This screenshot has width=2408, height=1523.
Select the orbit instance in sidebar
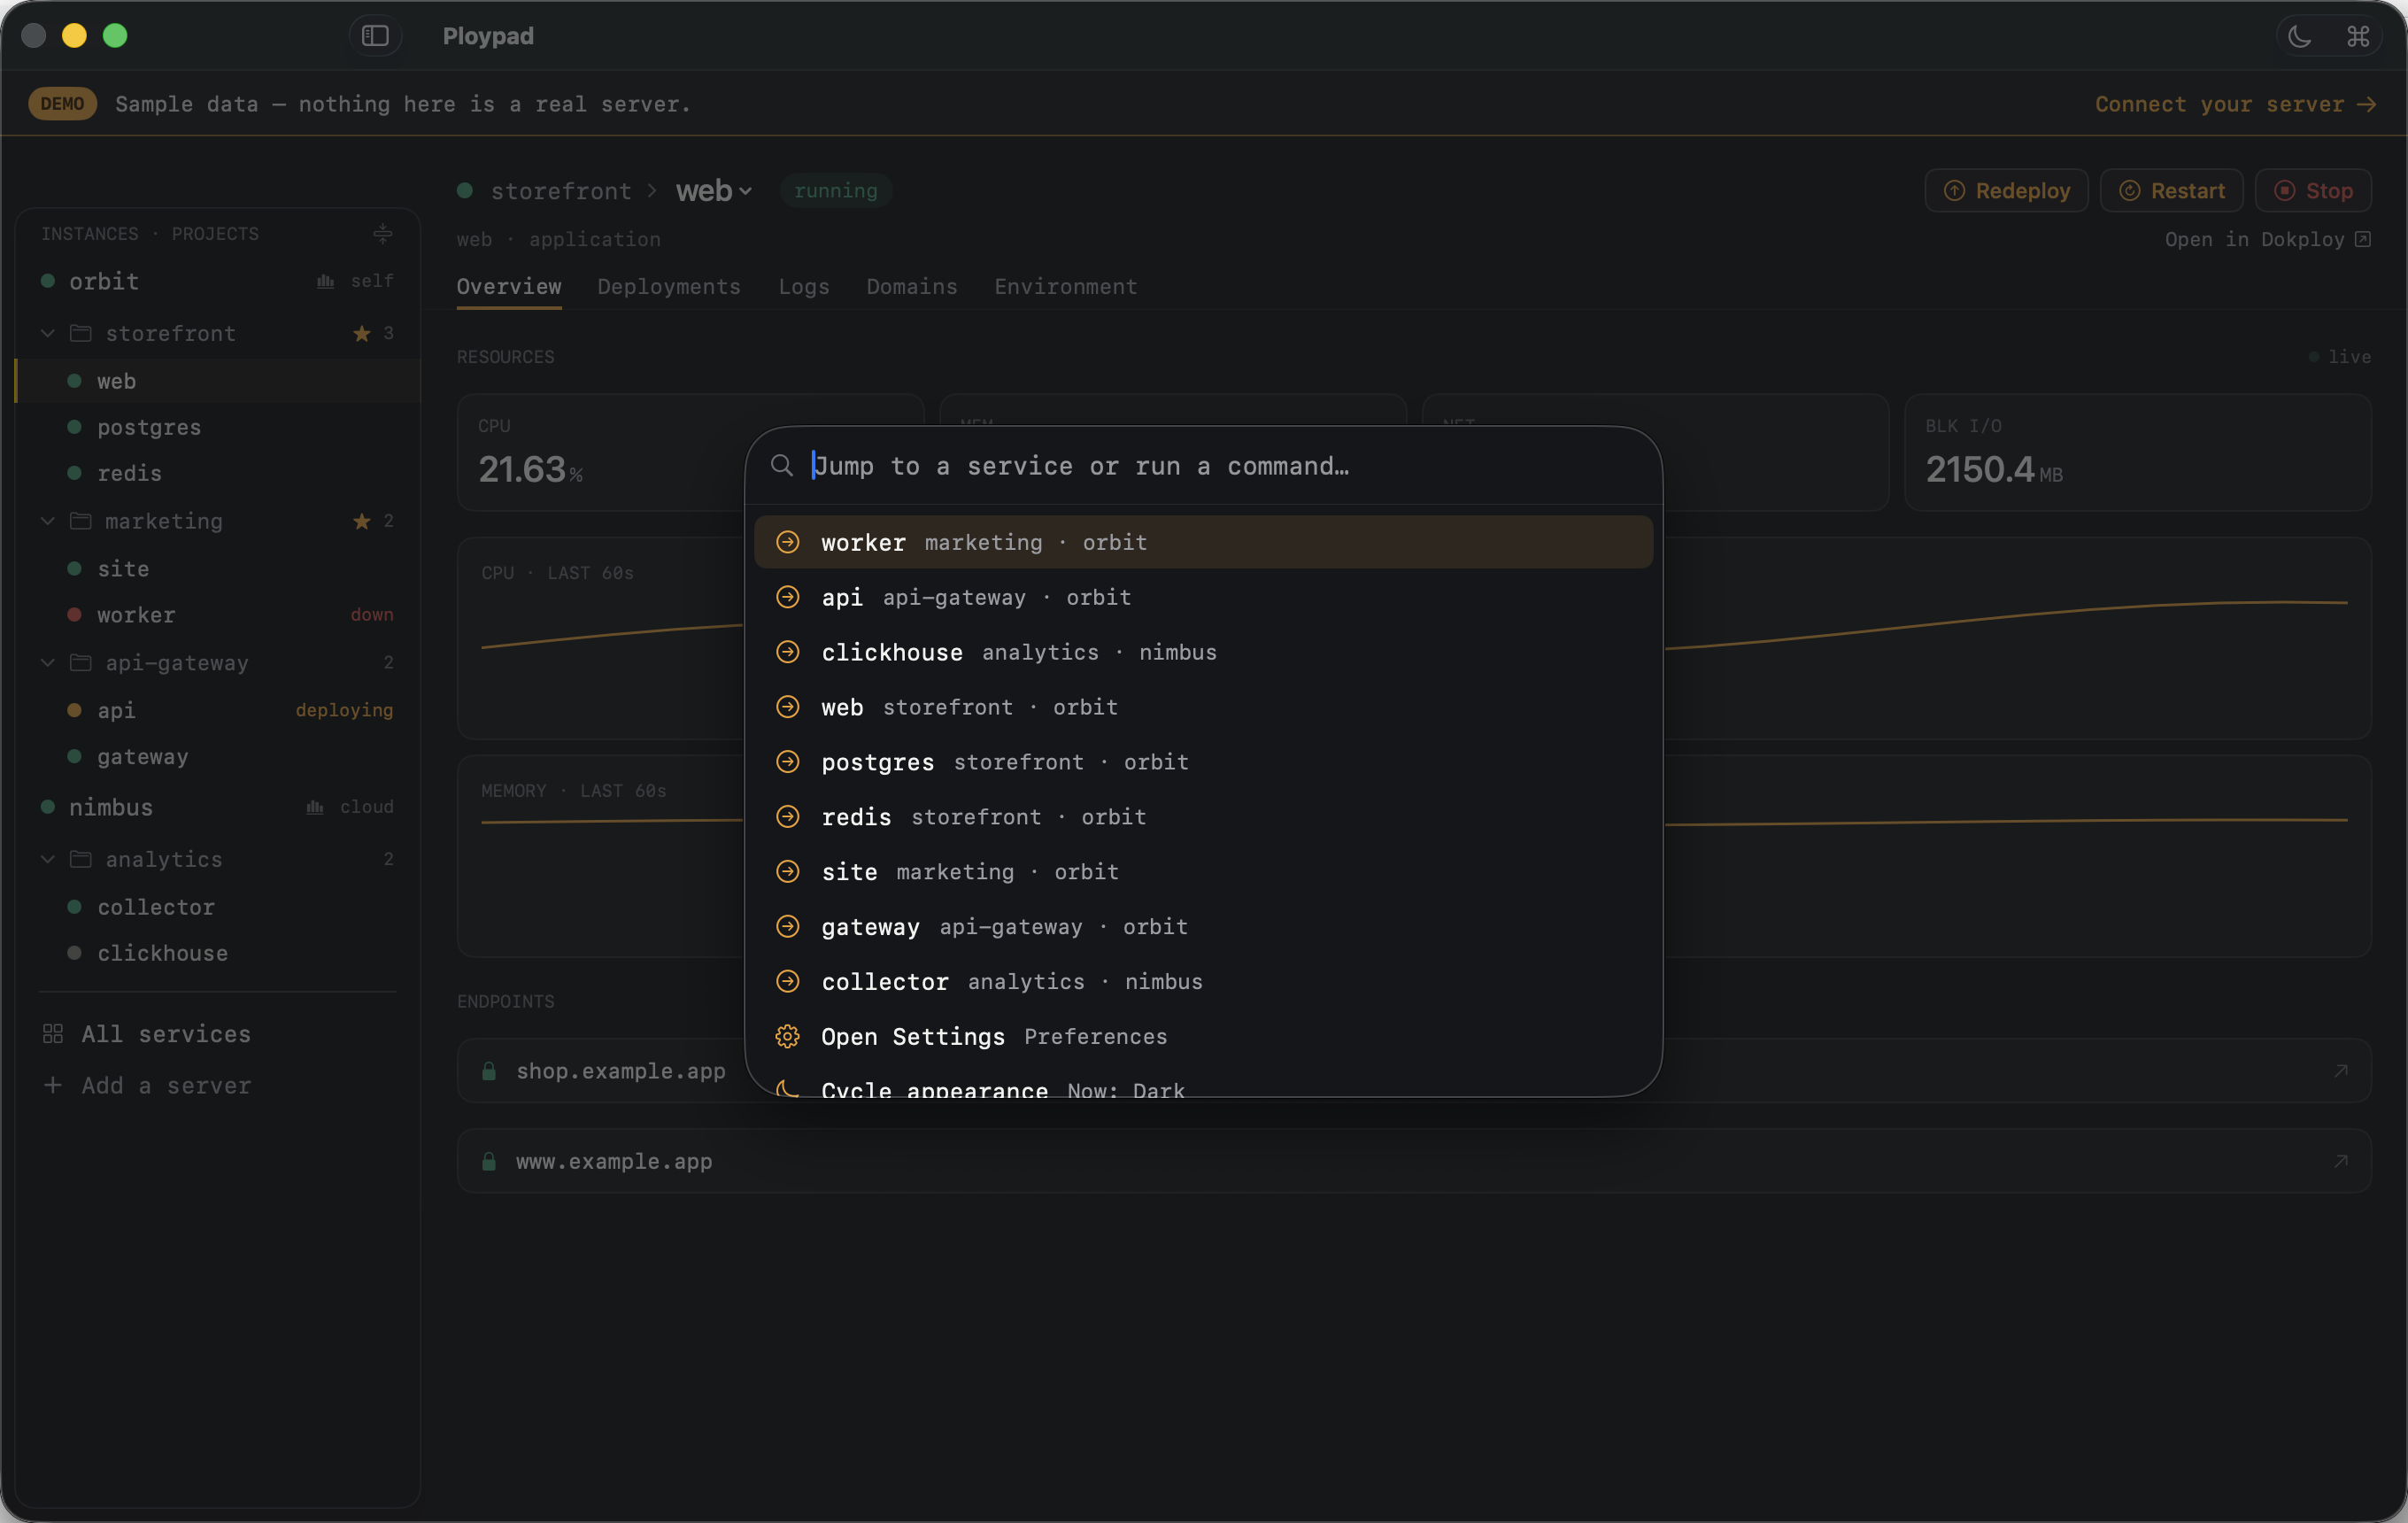217,282
